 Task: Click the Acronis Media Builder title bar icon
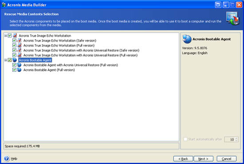click(4, 5)
